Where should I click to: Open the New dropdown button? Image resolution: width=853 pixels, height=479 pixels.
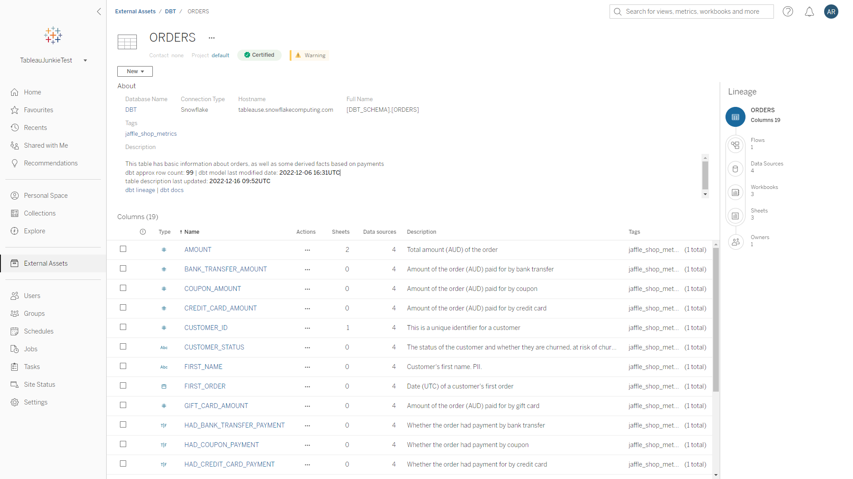pyautogui.click(x=135, y=71)
